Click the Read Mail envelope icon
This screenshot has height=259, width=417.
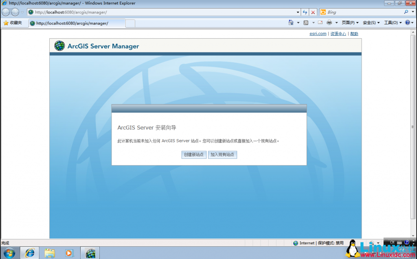click(320, 22)
